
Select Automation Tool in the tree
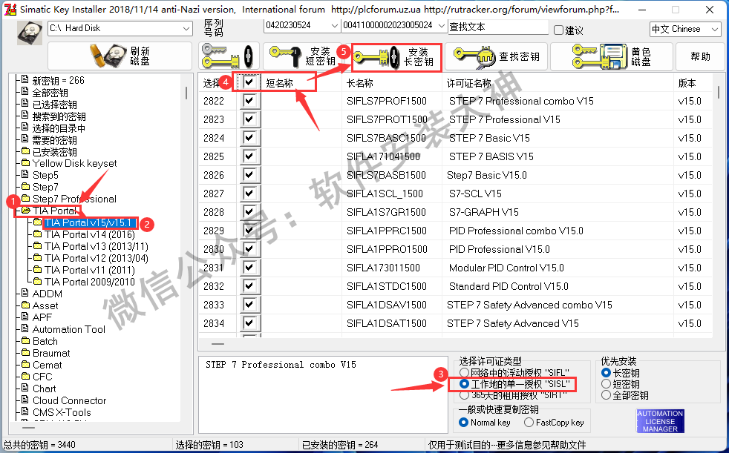(x=69, y=329)
